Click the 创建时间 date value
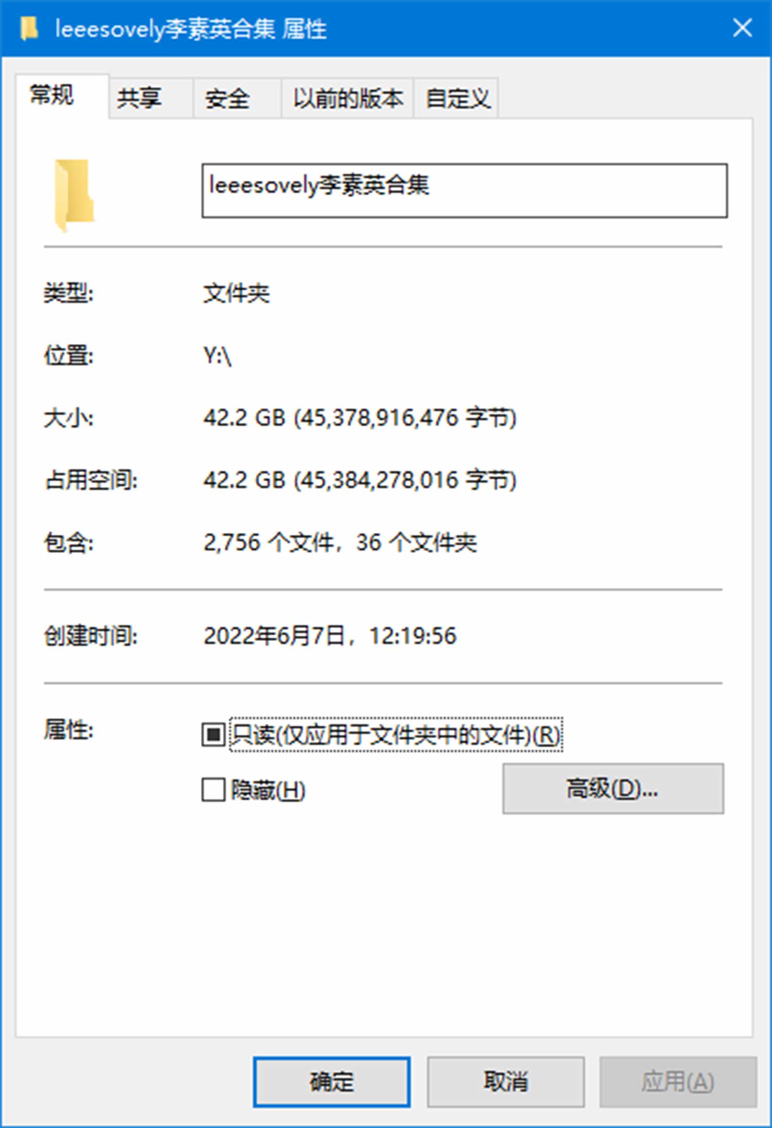 [329, 636]
